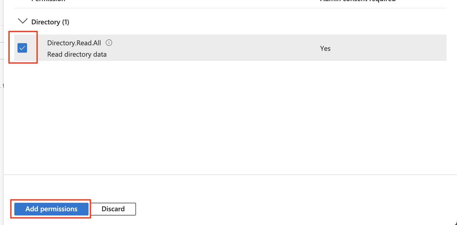457x225 pixels.
Task: Select the Directory (1) group heading
Action: coord(50,22)
